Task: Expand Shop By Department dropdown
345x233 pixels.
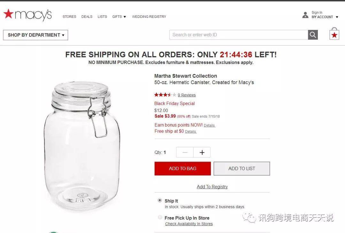Action: click(x=35, y=35)
